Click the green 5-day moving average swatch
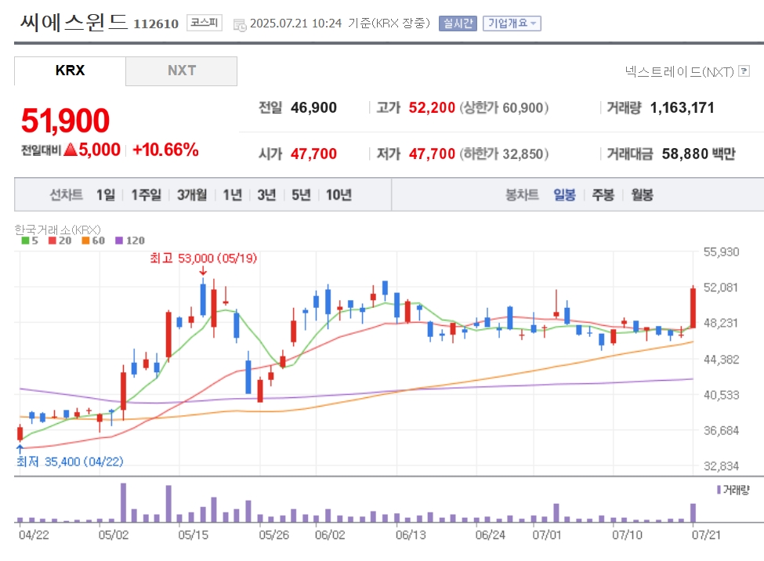 pos(24,241)
